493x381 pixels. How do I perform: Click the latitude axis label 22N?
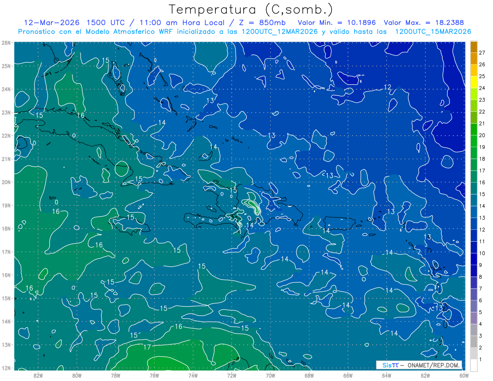click(x=6, y=136)
